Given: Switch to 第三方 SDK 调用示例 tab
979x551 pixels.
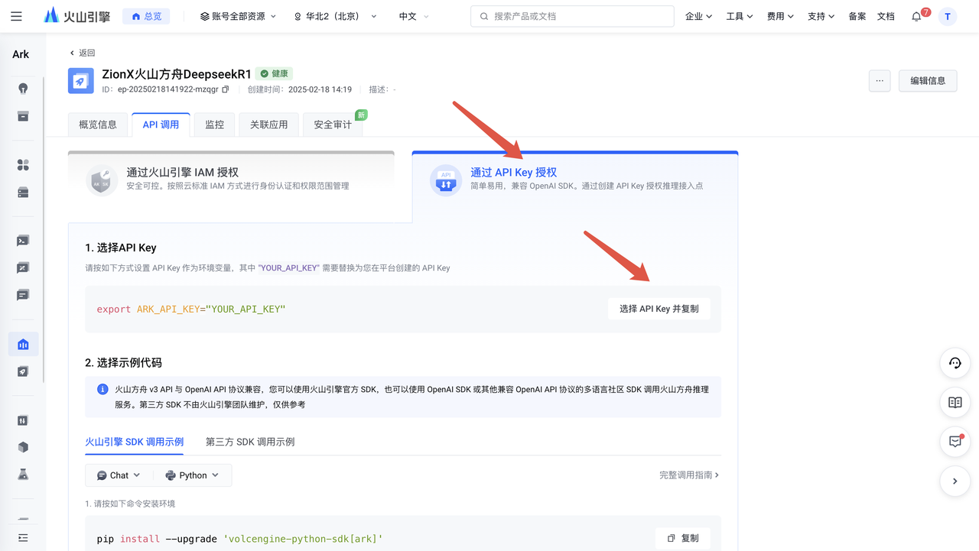Looking at the screenshot, I should click(250, 442).
